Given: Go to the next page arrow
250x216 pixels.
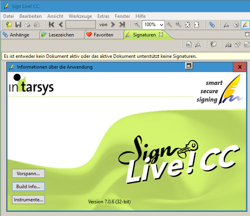Looking at the screenshot, I should [x=113, y=25].
